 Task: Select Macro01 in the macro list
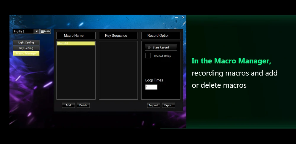76,44
